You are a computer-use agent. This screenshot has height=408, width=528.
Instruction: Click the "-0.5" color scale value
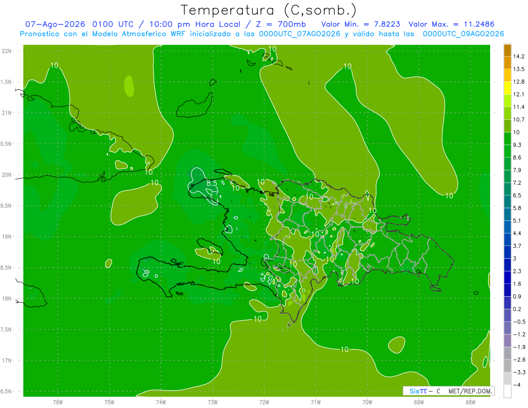(x=519, y=322)
